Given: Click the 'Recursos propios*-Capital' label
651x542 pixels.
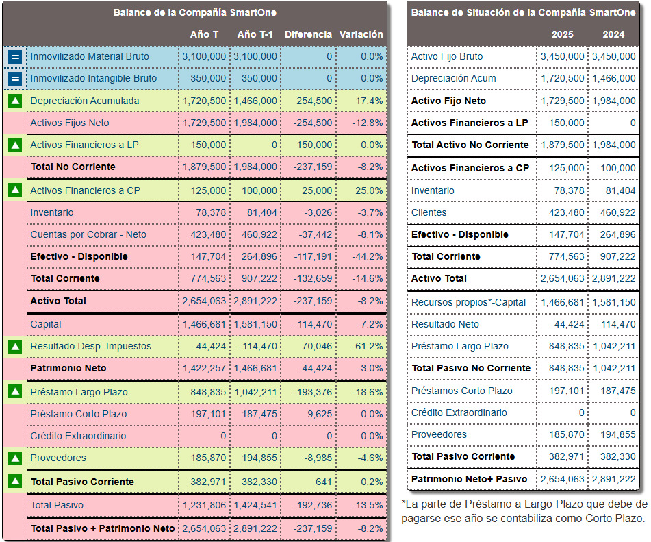Looking at the screenshot, I should (468, 302).
